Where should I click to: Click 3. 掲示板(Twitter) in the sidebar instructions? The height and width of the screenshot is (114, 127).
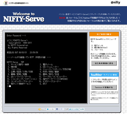coord(99,48)
